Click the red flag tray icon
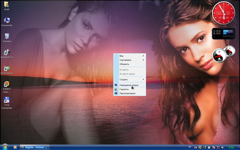This screenshot has height=150, width=240. (x=196, y=147)
